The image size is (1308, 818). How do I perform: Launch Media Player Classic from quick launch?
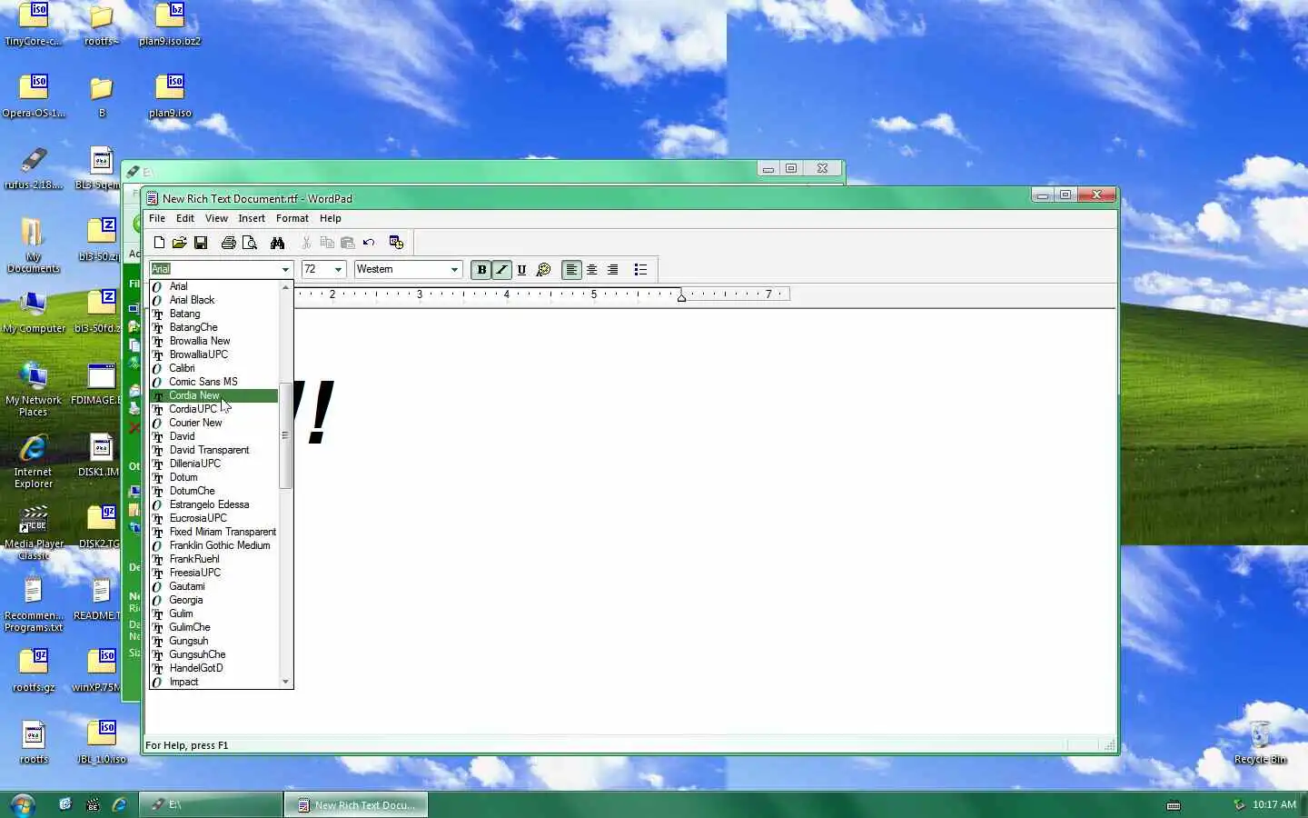click(x=92, y=804)
